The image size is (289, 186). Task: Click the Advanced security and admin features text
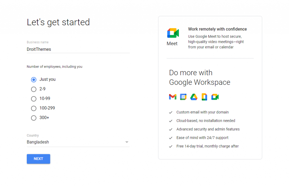(x=208, y=129)
